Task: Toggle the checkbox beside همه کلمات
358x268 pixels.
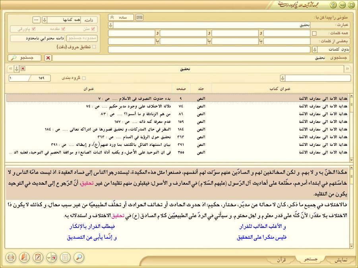Action: point(314,33)
